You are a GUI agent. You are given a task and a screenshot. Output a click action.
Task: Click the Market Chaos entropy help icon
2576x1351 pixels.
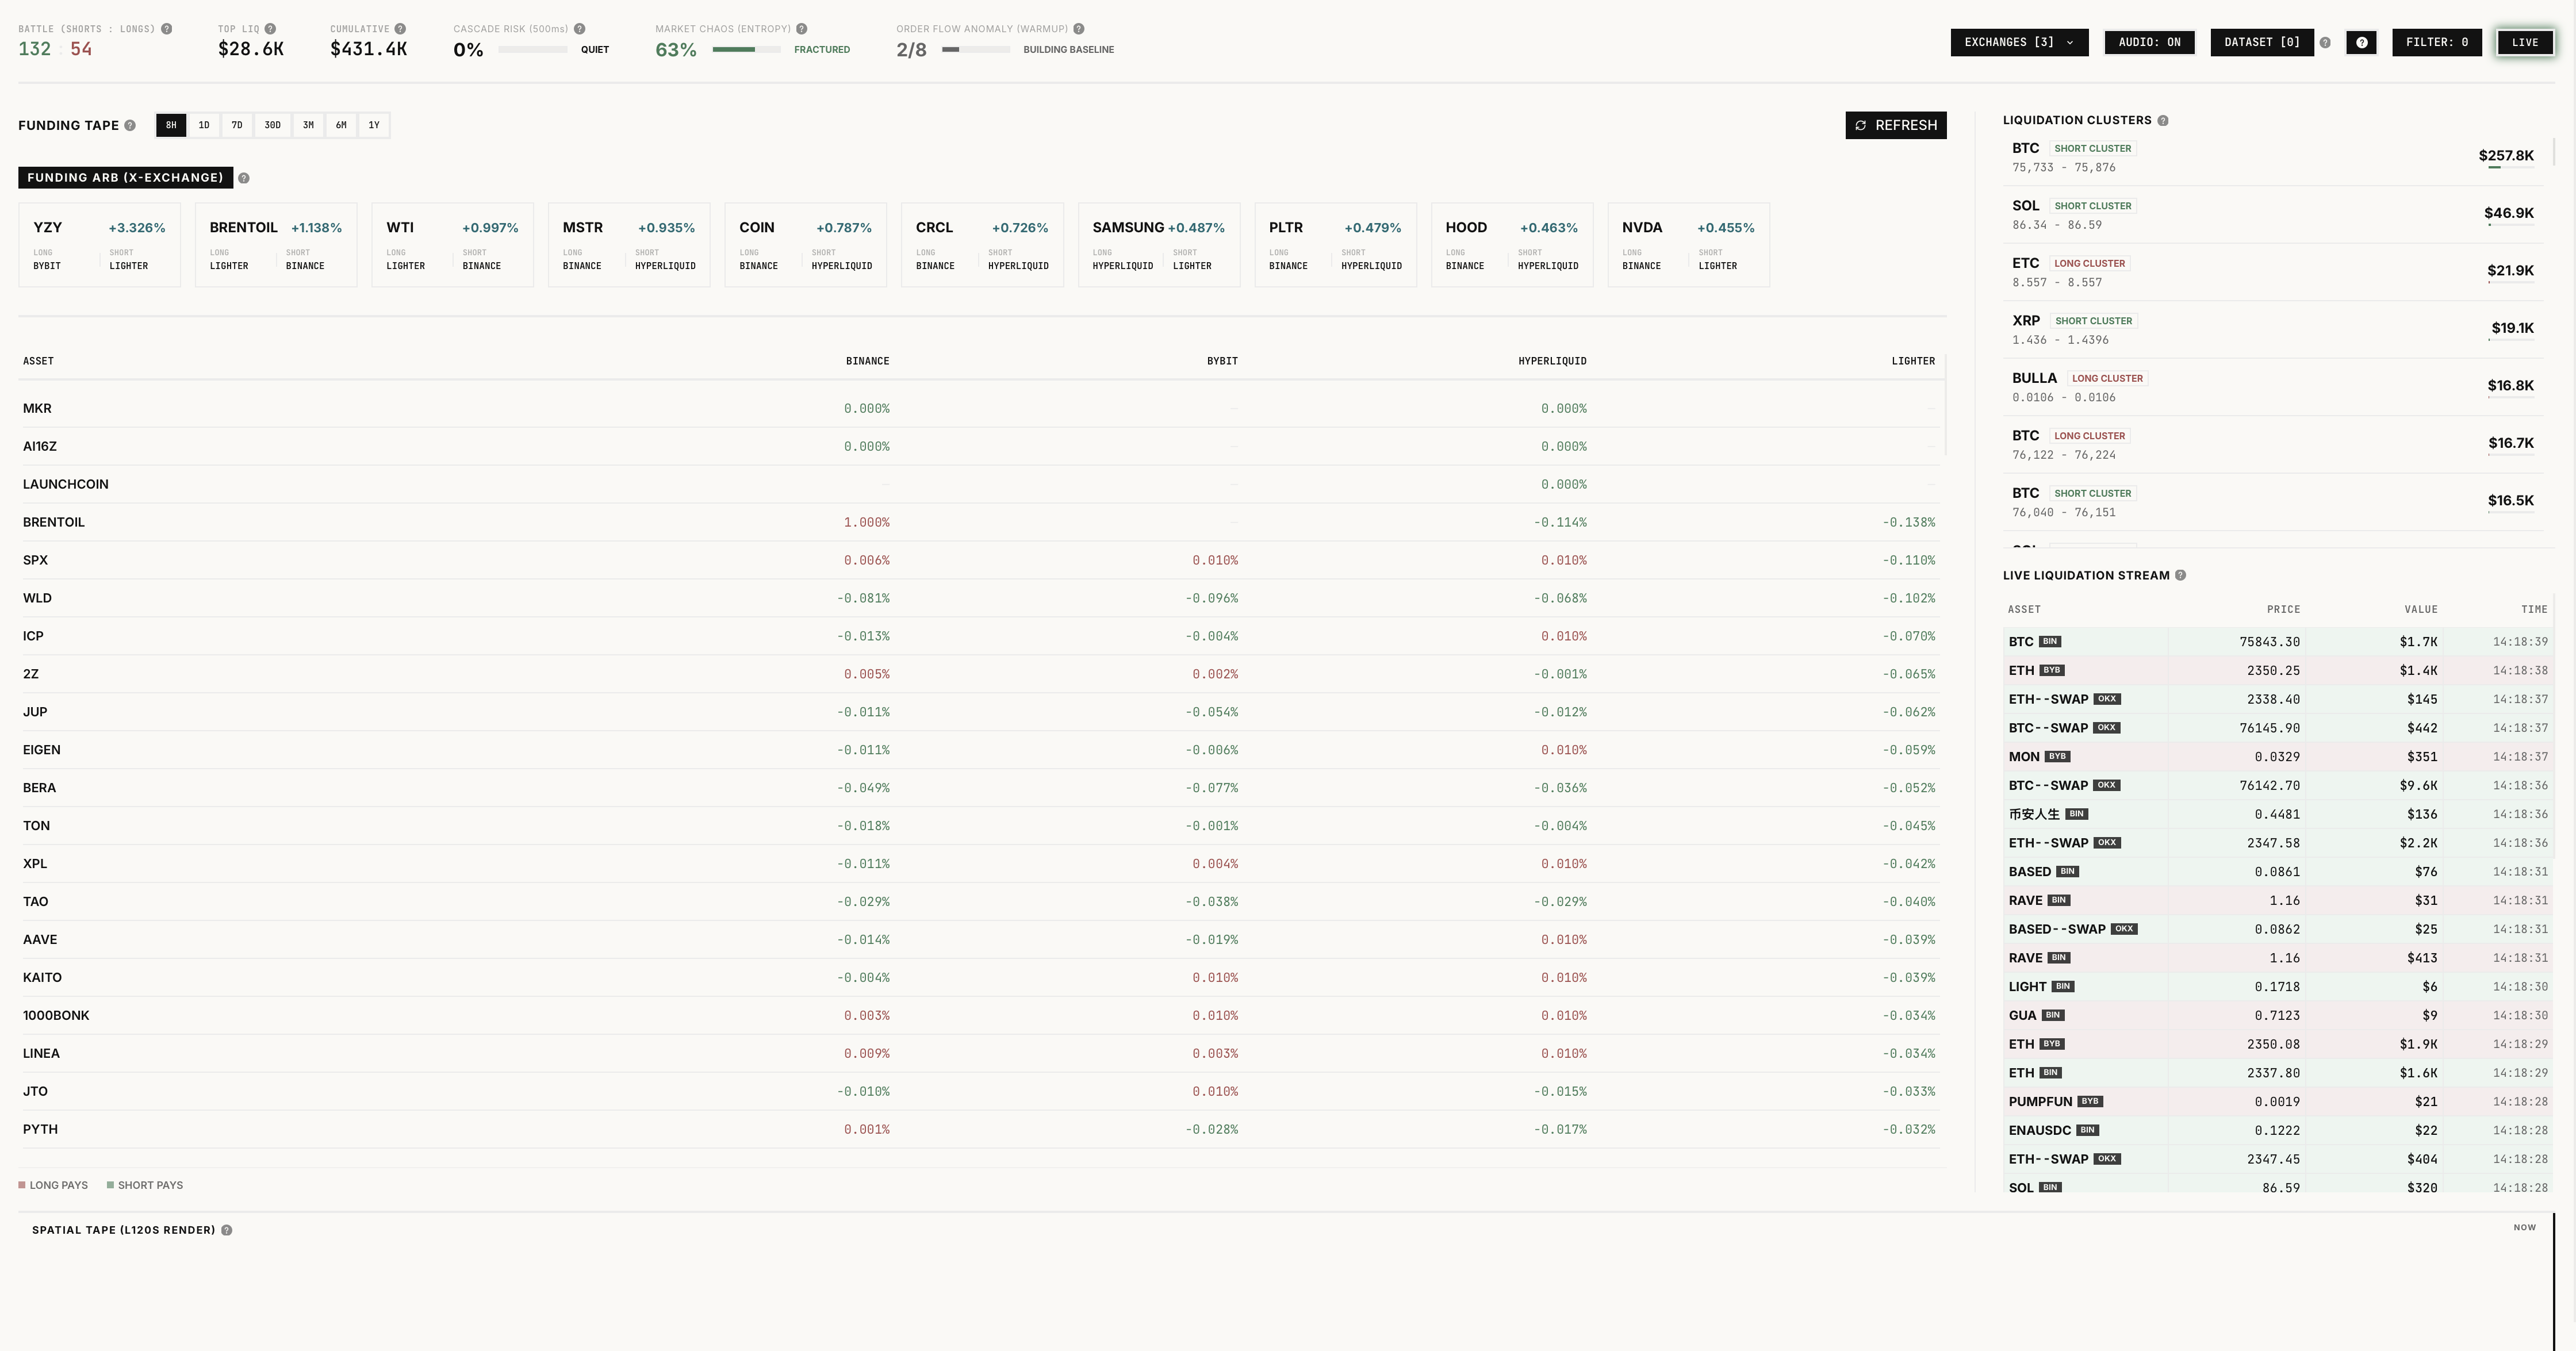tap(802, 29)
